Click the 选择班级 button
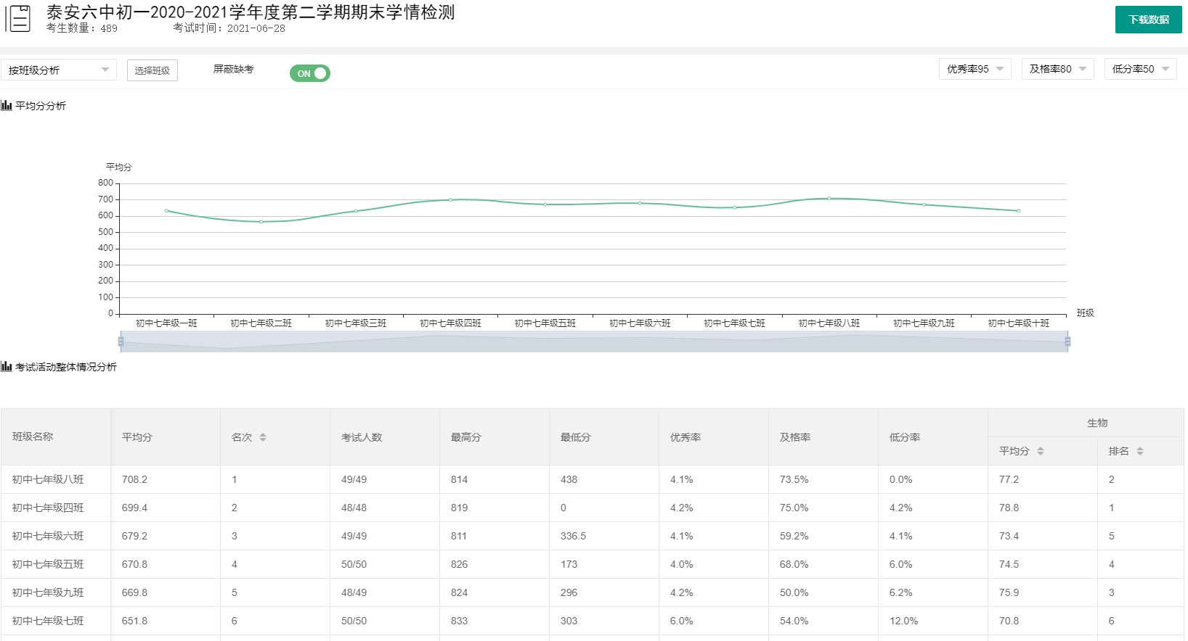Viewport: 1188px width, 641px height. pyautogui.click(x=152, y=70)
